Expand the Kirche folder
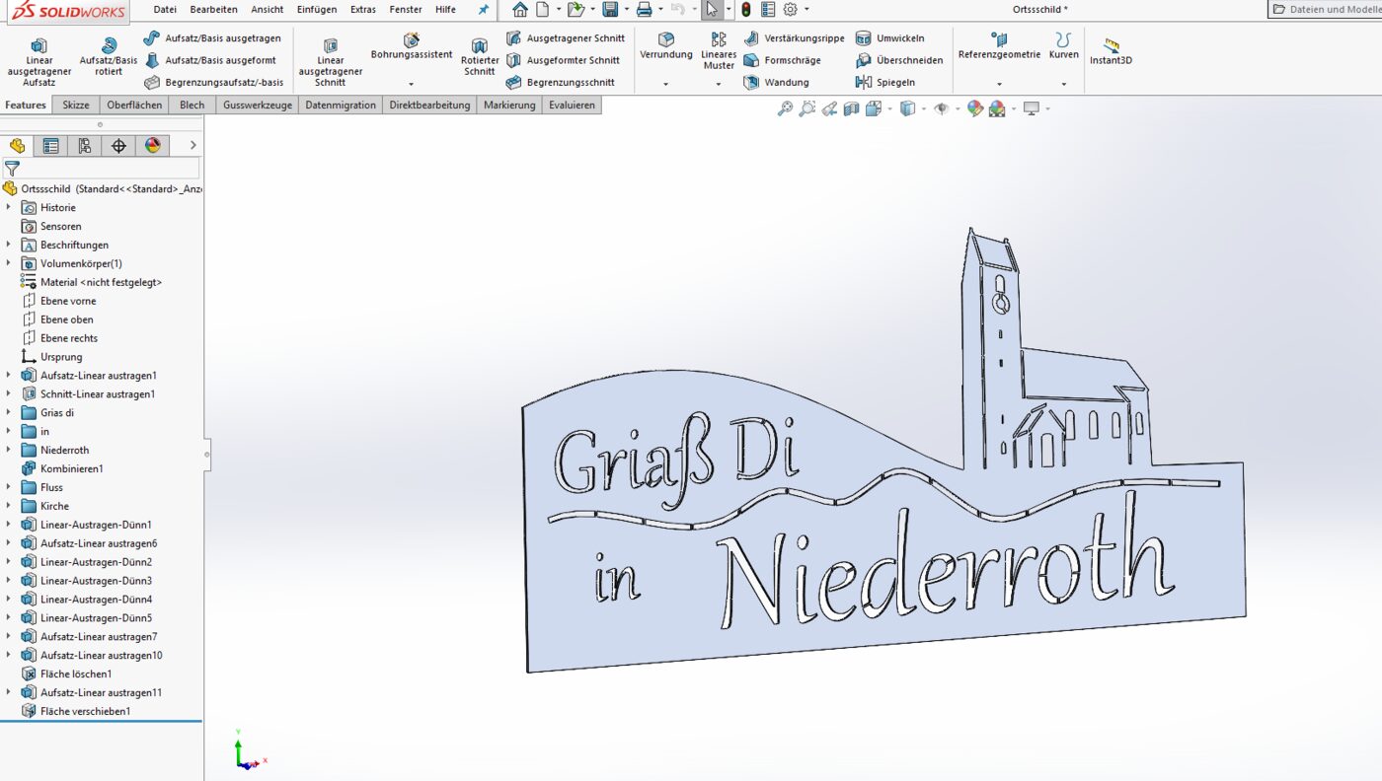1382x781 pixels. [x=9, y=506]
